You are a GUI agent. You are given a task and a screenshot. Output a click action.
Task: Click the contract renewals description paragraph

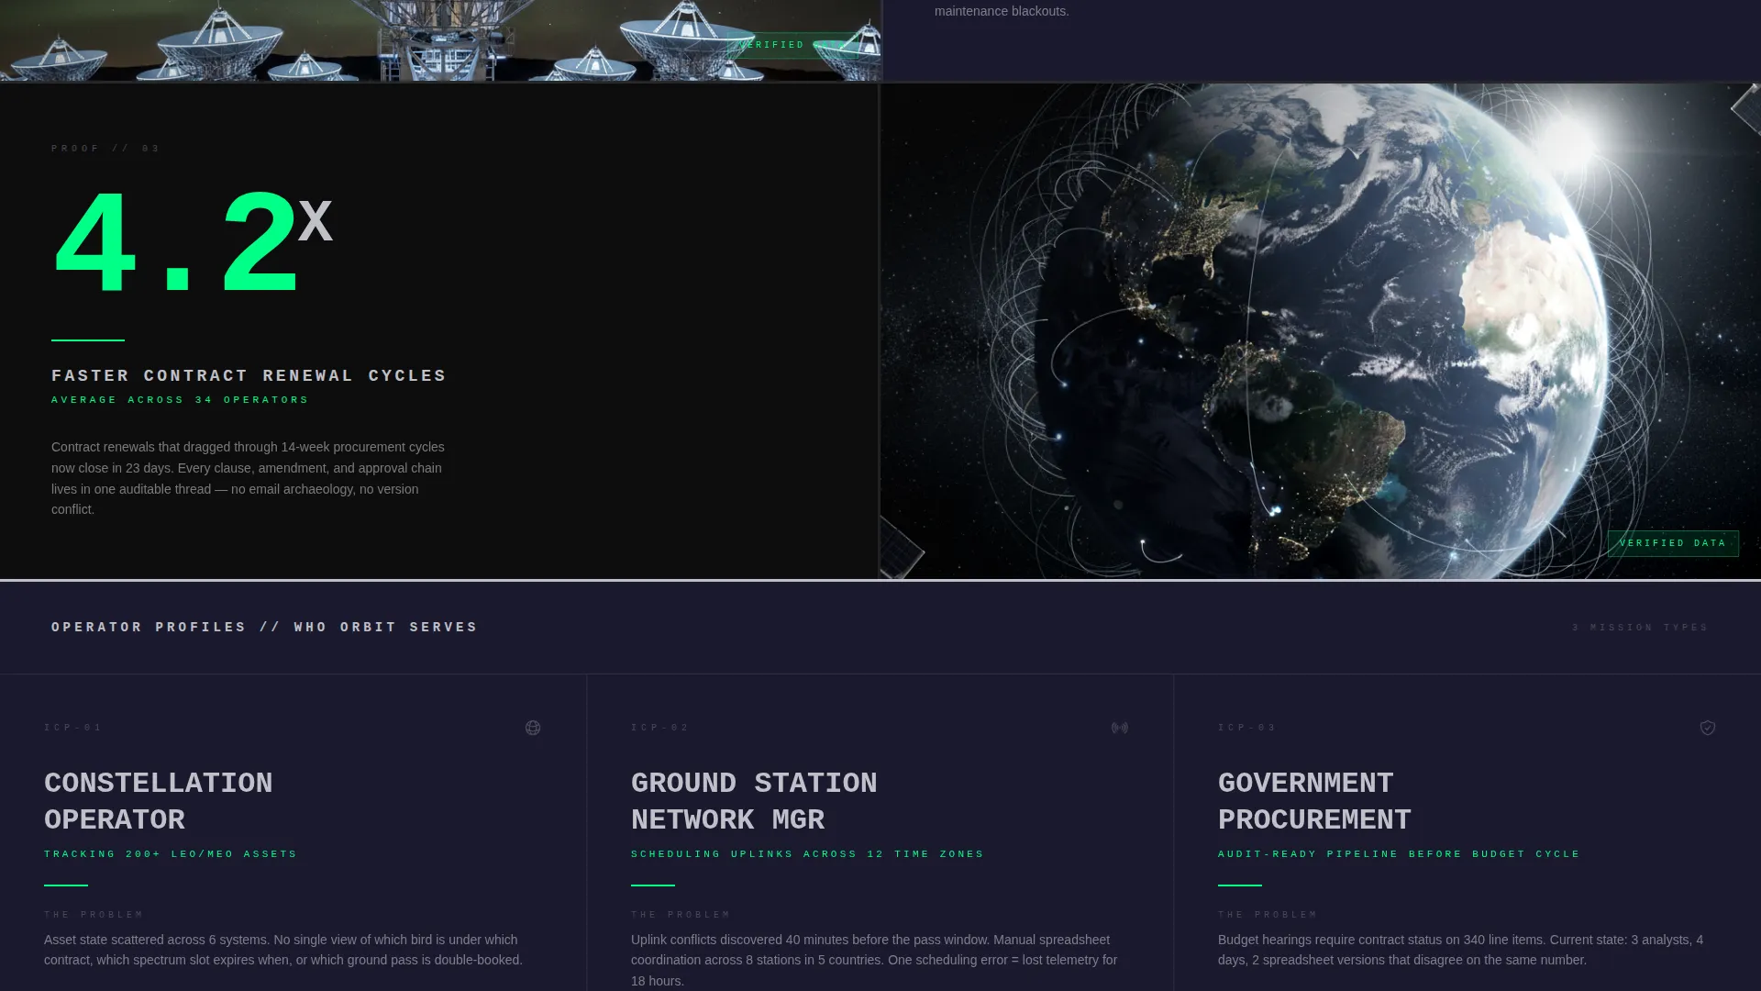[x=249, y=478]
